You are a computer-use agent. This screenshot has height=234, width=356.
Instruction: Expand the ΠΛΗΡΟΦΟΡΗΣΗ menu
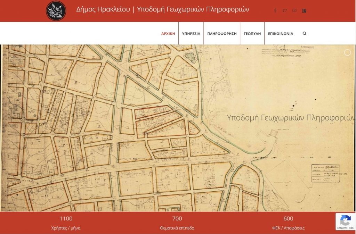coord(222,34)
